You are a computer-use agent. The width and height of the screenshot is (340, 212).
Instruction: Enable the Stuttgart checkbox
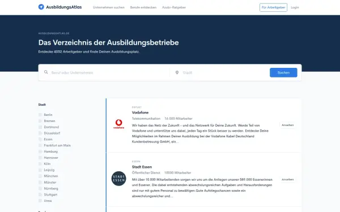coord(40,194)
